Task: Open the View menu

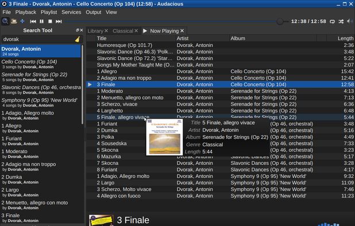Action: 111,12
